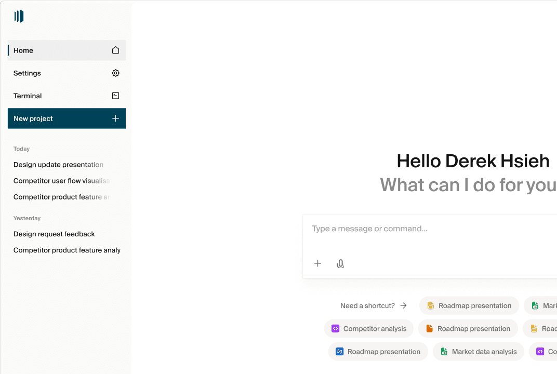Select 'Competitor product feature' under Today
Image resolution: width=557 pixels, height=374 pixels.
[62, 197]
